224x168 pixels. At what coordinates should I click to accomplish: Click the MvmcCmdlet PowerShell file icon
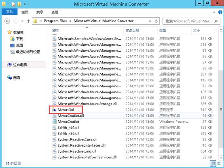[x=54, y=122]
